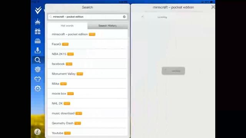The height and width of the screenshot is (138, 246).
Task: Tap the HOT badge next to FaceQ
Action: [x=65, y=44]
